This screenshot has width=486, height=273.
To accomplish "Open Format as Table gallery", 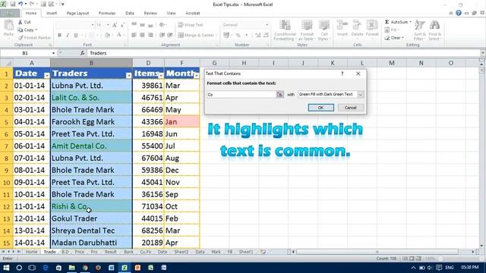I will tap(307, 30).
